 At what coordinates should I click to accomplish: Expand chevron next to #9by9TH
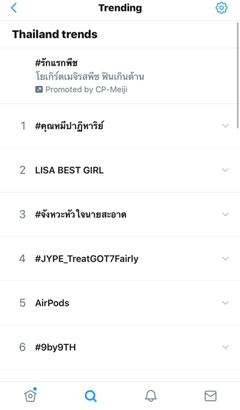click(225, 347)
